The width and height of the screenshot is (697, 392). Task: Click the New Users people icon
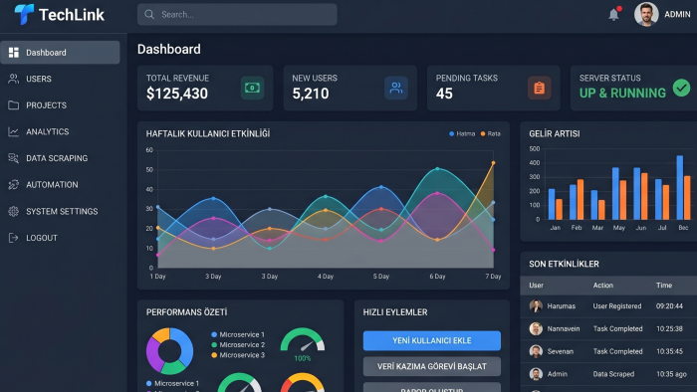click(x=396, y=88)
